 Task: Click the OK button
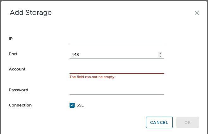click(187, 122)
